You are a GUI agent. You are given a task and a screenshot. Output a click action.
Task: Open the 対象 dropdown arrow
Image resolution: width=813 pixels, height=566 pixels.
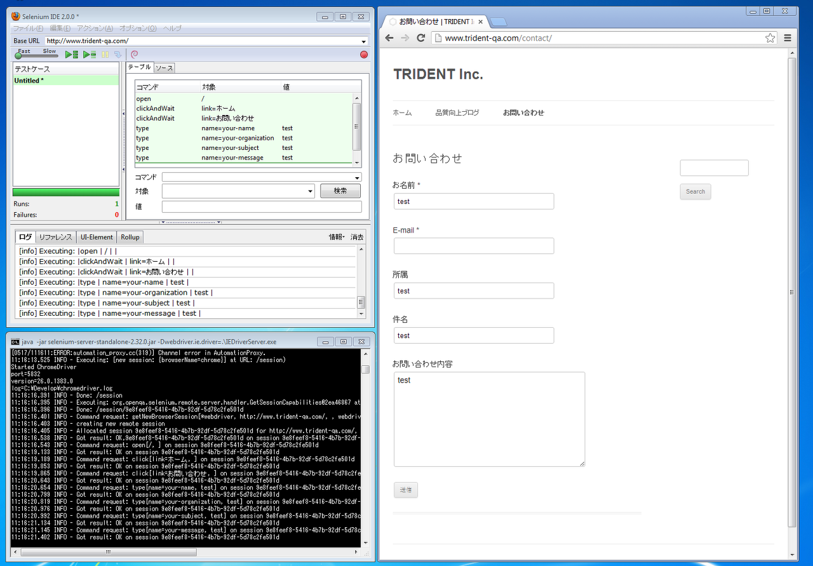click(311, 191)
